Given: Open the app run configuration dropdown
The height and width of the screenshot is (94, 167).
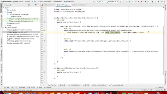Looking at the screenshot, I should coord(100,2).
